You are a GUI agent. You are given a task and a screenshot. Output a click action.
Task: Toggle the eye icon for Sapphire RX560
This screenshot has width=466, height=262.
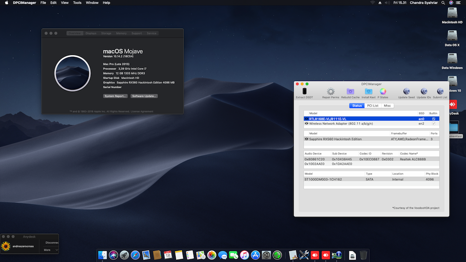point(306,139)
